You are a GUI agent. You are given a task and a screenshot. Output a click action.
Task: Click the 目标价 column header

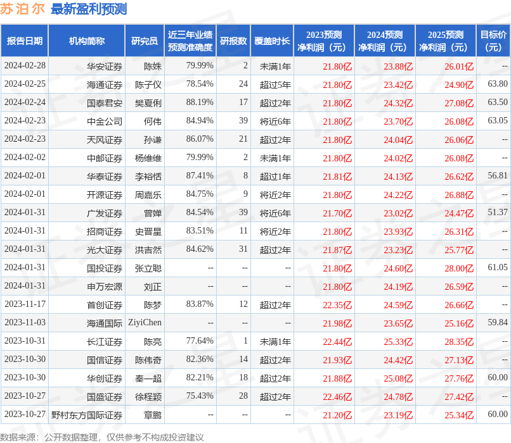click(x=492, y=40)
